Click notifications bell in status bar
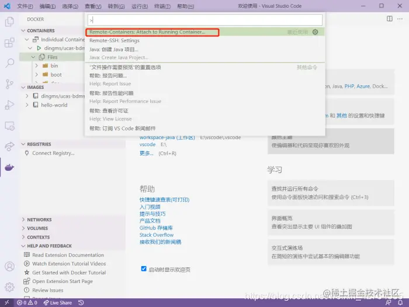This screenshot has width=409, height=307. [400, 302]
